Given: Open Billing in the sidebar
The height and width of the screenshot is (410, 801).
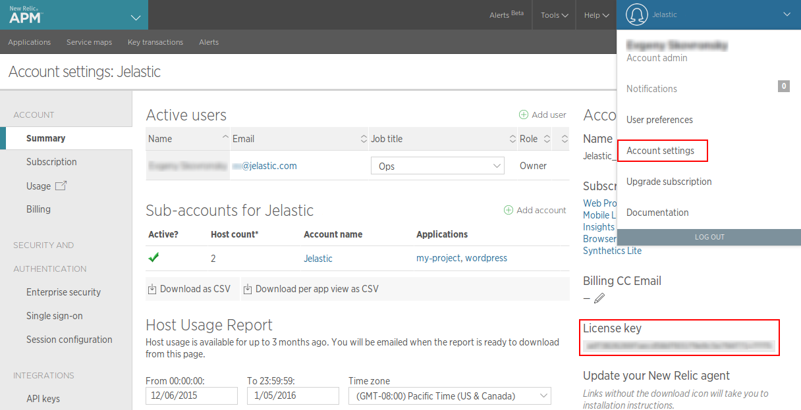Looking at the screenshot, I should (x=38, y=209).
